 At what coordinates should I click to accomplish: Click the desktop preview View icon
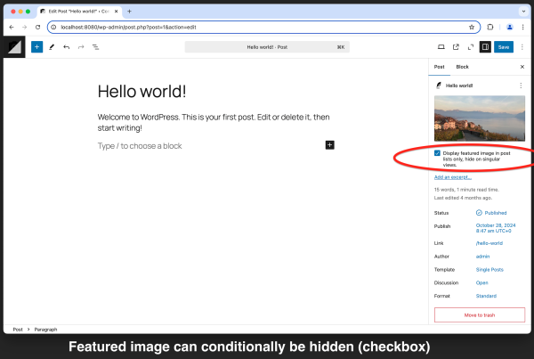[x=441, y=46]
